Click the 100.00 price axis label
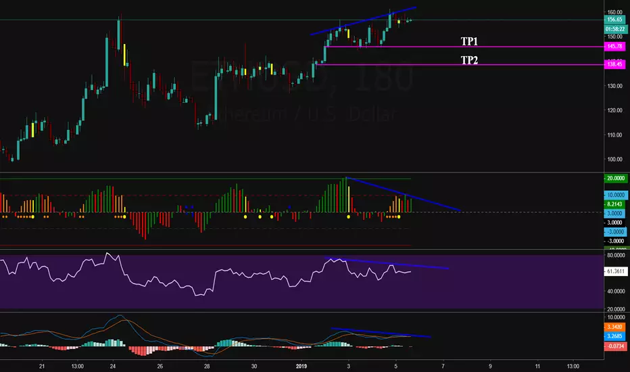The height and width of the screenshot is (372, 630). (614, 159)
